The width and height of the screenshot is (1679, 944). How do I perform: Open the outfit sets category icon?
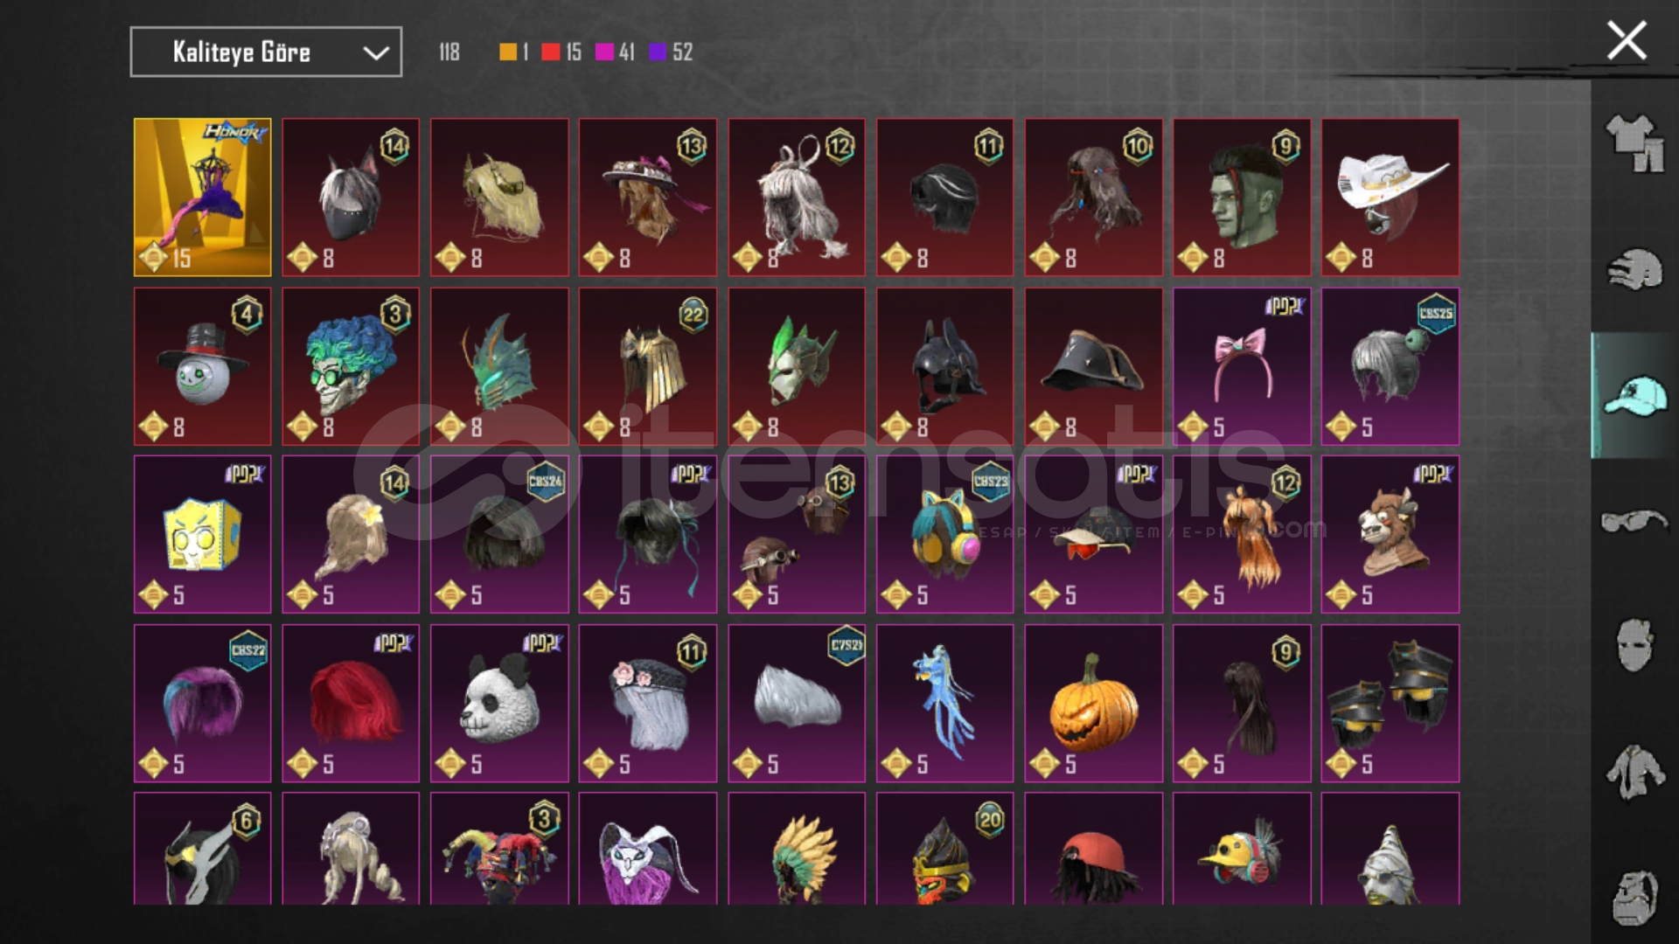1634,143
